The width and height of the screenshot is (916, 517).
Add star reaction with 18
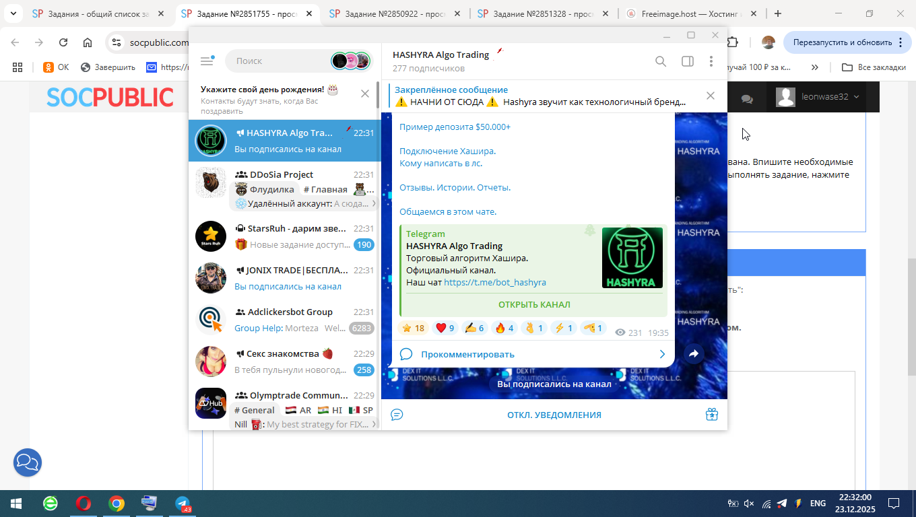click(x=413, y=328)
